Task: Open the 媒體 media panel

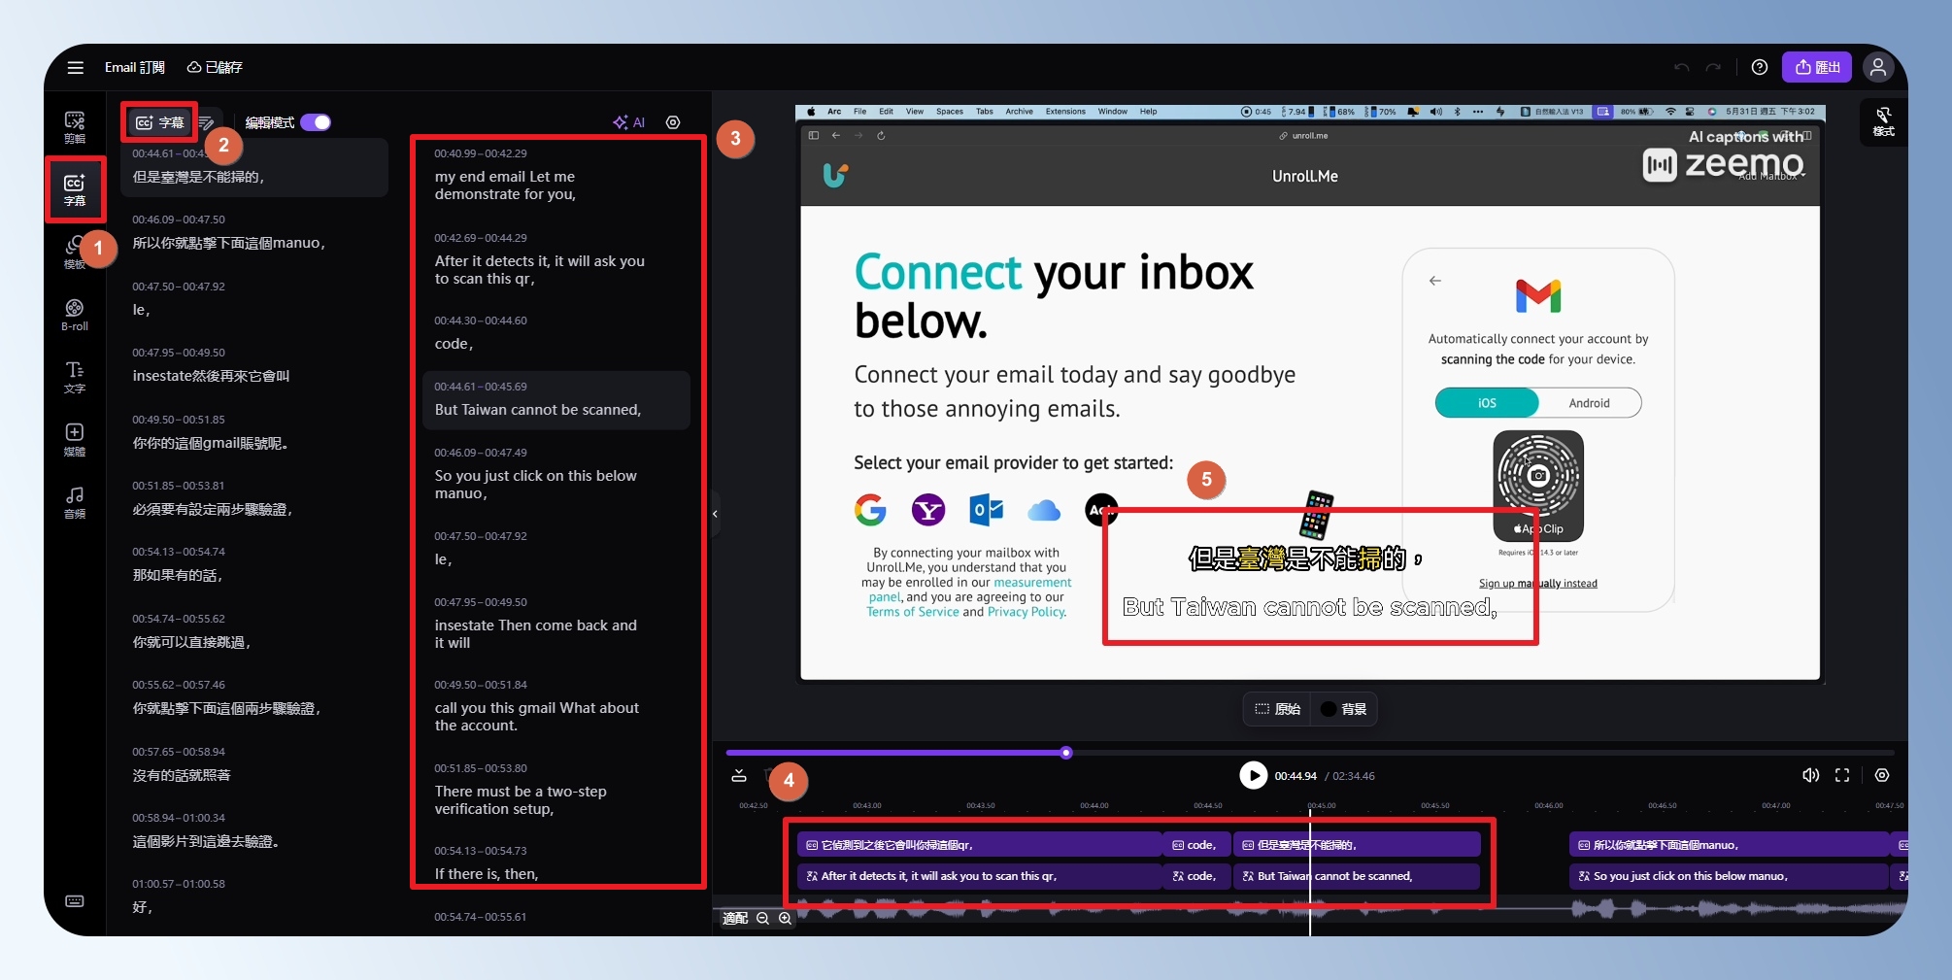Action: point(75,439)
